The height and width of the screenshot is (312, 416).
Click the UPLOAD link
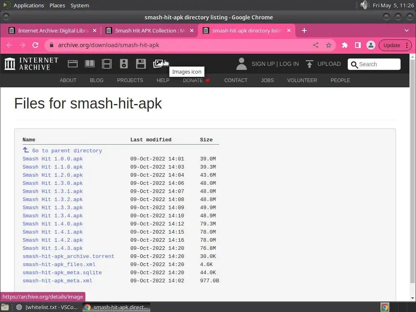(x=329, y=64)
